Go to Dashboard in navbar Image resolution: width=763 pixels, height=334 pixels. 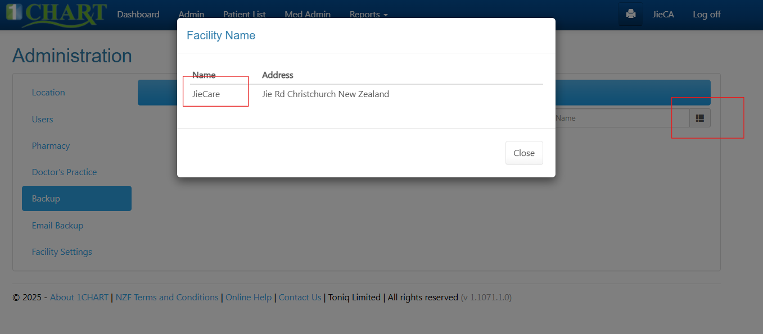[x=138, y=15]
